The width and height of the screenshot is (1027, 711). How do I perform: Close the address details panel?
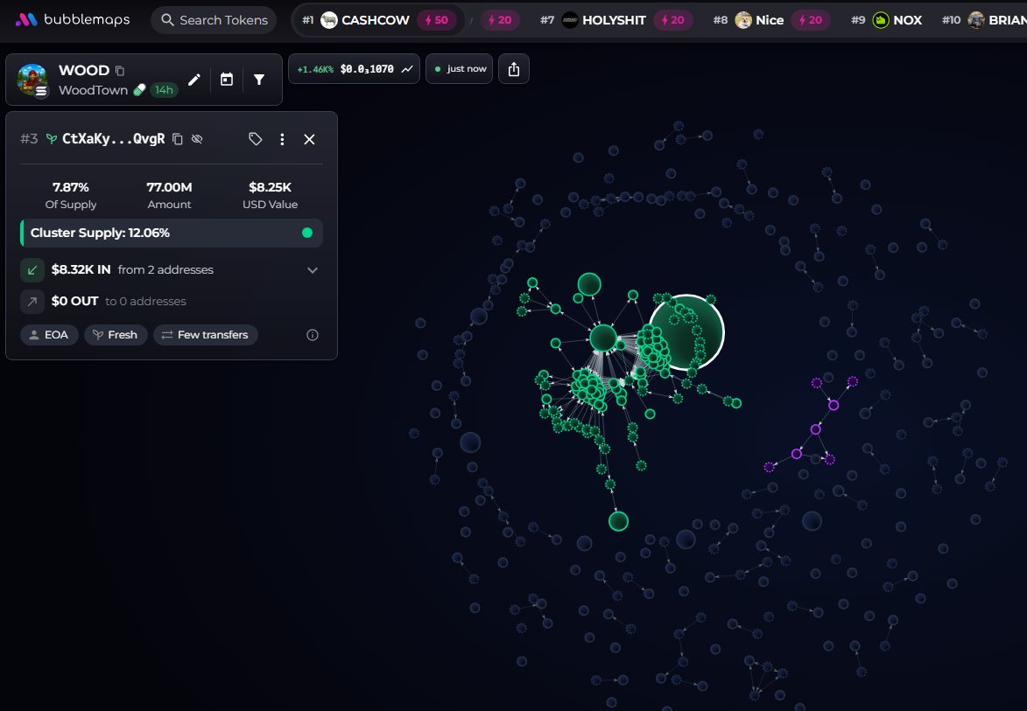point(309,139)
